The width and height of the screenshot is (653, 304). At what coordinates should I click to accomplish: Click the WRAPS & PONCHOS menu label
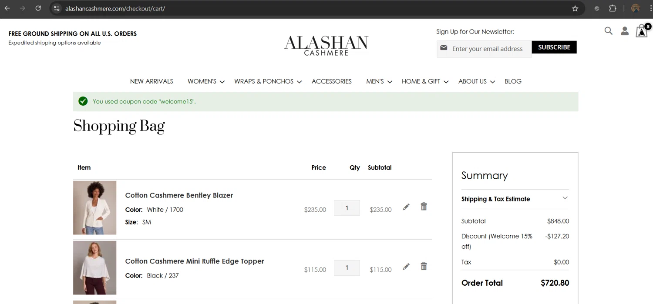point(264,81)
